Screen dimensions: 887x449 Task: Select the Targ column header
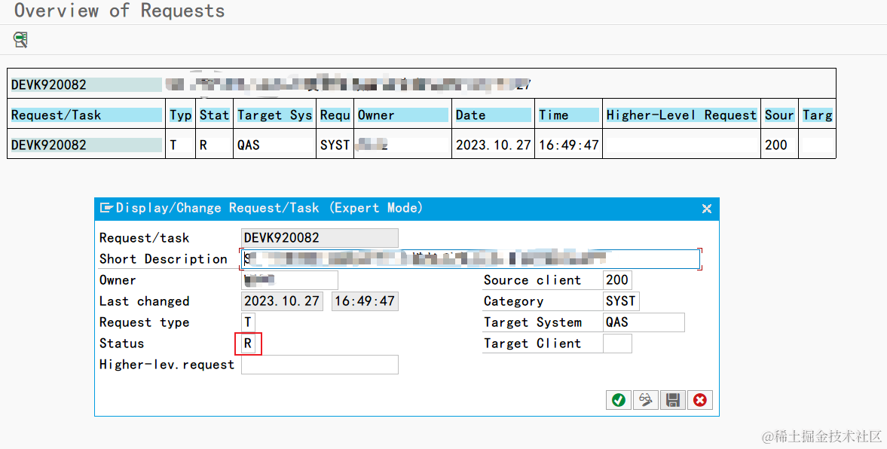(x=818, y=115)
